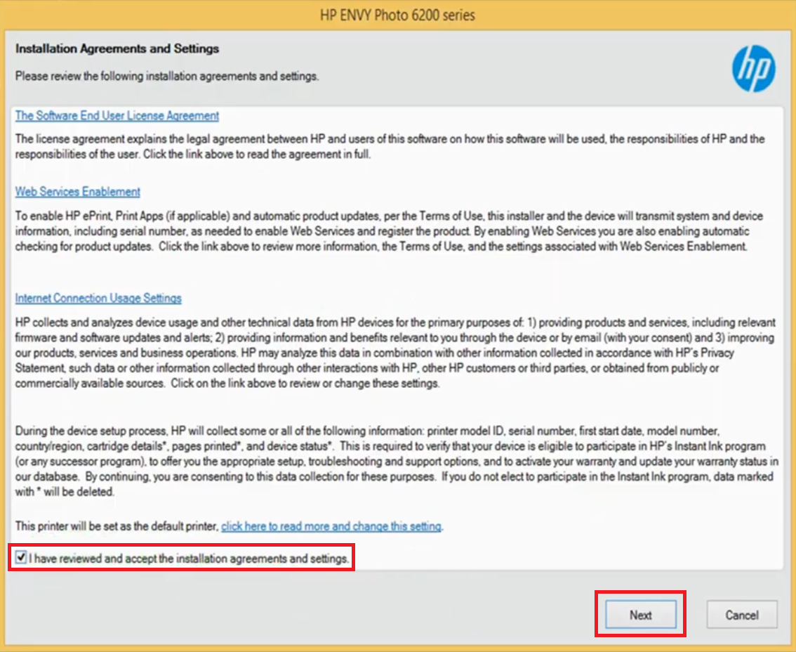Open The Software End User License Agreement link
The image size is (796, 652).
point(117,116)
